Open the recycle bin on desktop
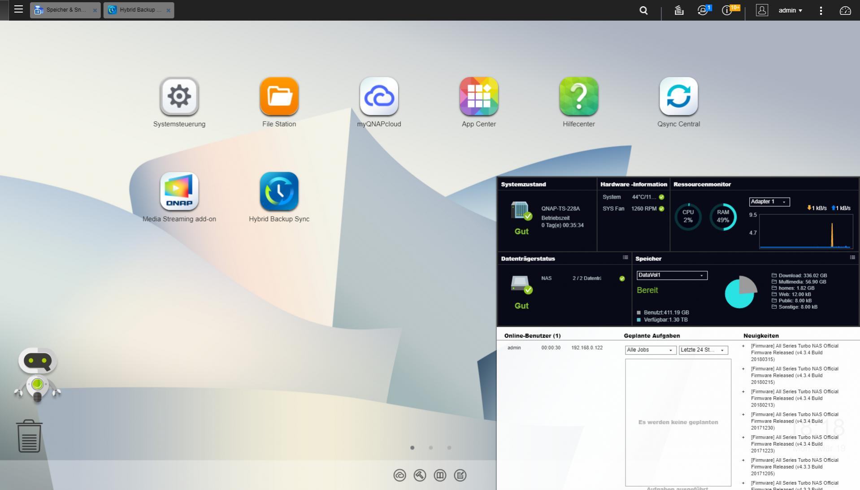The image size is (860, 490). tap(29, 436)
